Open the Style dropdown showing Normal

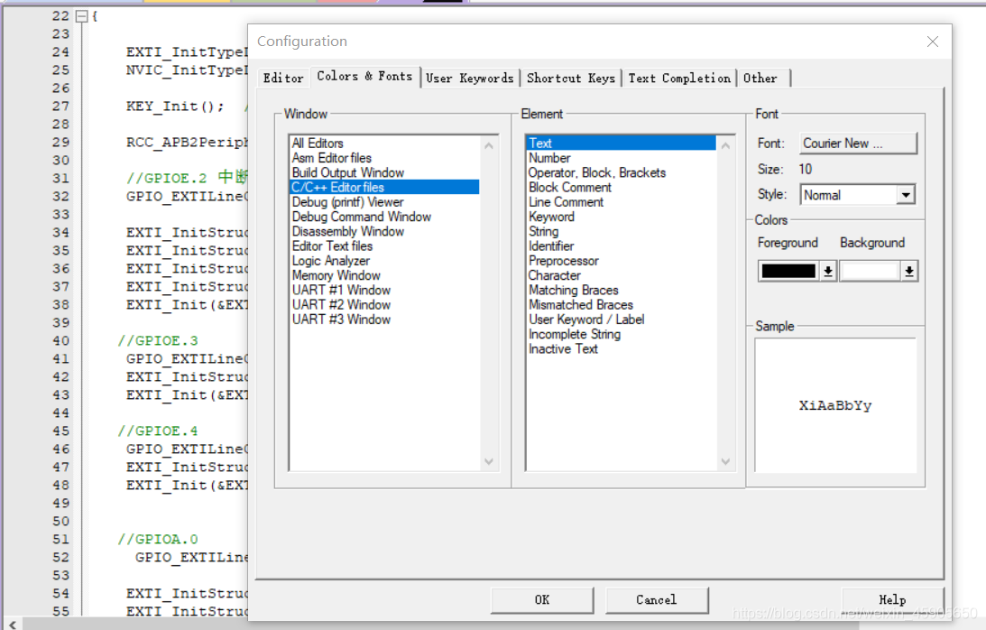[x=857, y=195]
